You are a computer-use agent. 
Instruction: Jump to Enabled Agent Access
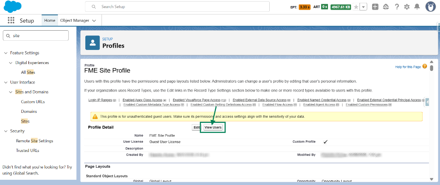point(319,104)
